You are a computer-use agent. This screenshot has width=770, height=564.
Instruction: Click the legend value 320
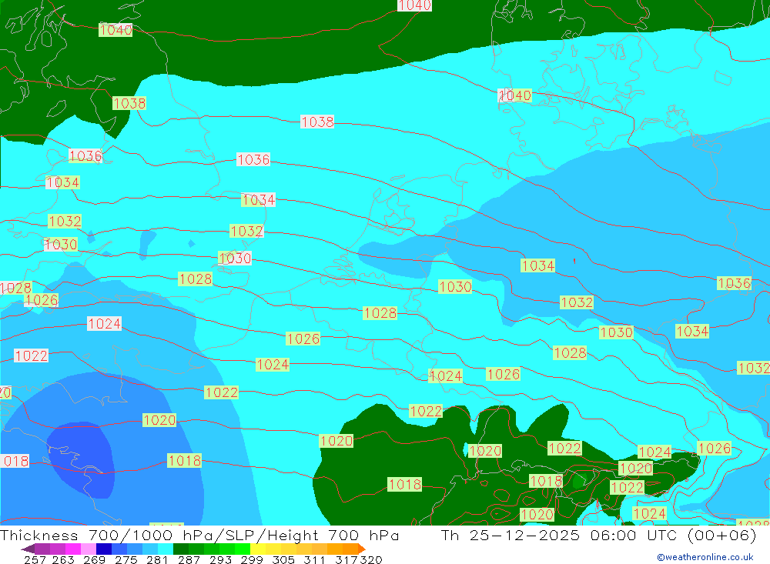tap(371, 559)
